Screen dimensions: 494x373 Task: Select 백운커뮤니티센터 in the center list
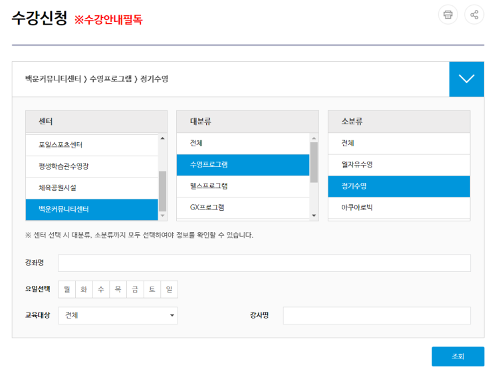click(x=92, y=209)
